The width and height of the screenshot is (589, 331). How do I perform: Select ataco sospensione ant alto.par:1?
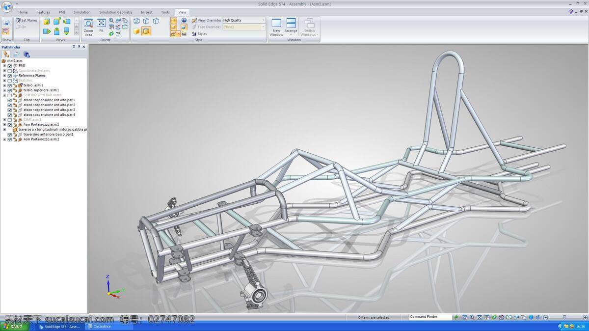click(x=49, y=100)
